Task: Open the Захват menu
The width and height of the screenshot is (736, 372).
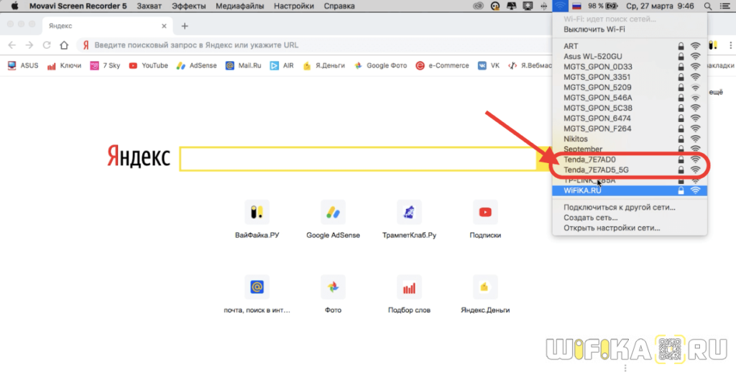Action: (149, 6)
